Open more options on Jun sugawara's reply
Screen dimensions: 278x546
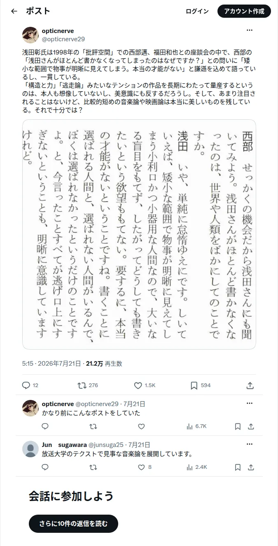250,444
